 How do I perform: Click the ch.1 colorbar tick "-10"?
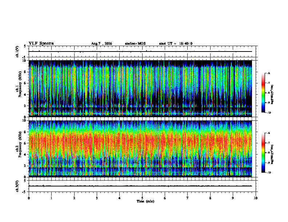tap(269, 113)
